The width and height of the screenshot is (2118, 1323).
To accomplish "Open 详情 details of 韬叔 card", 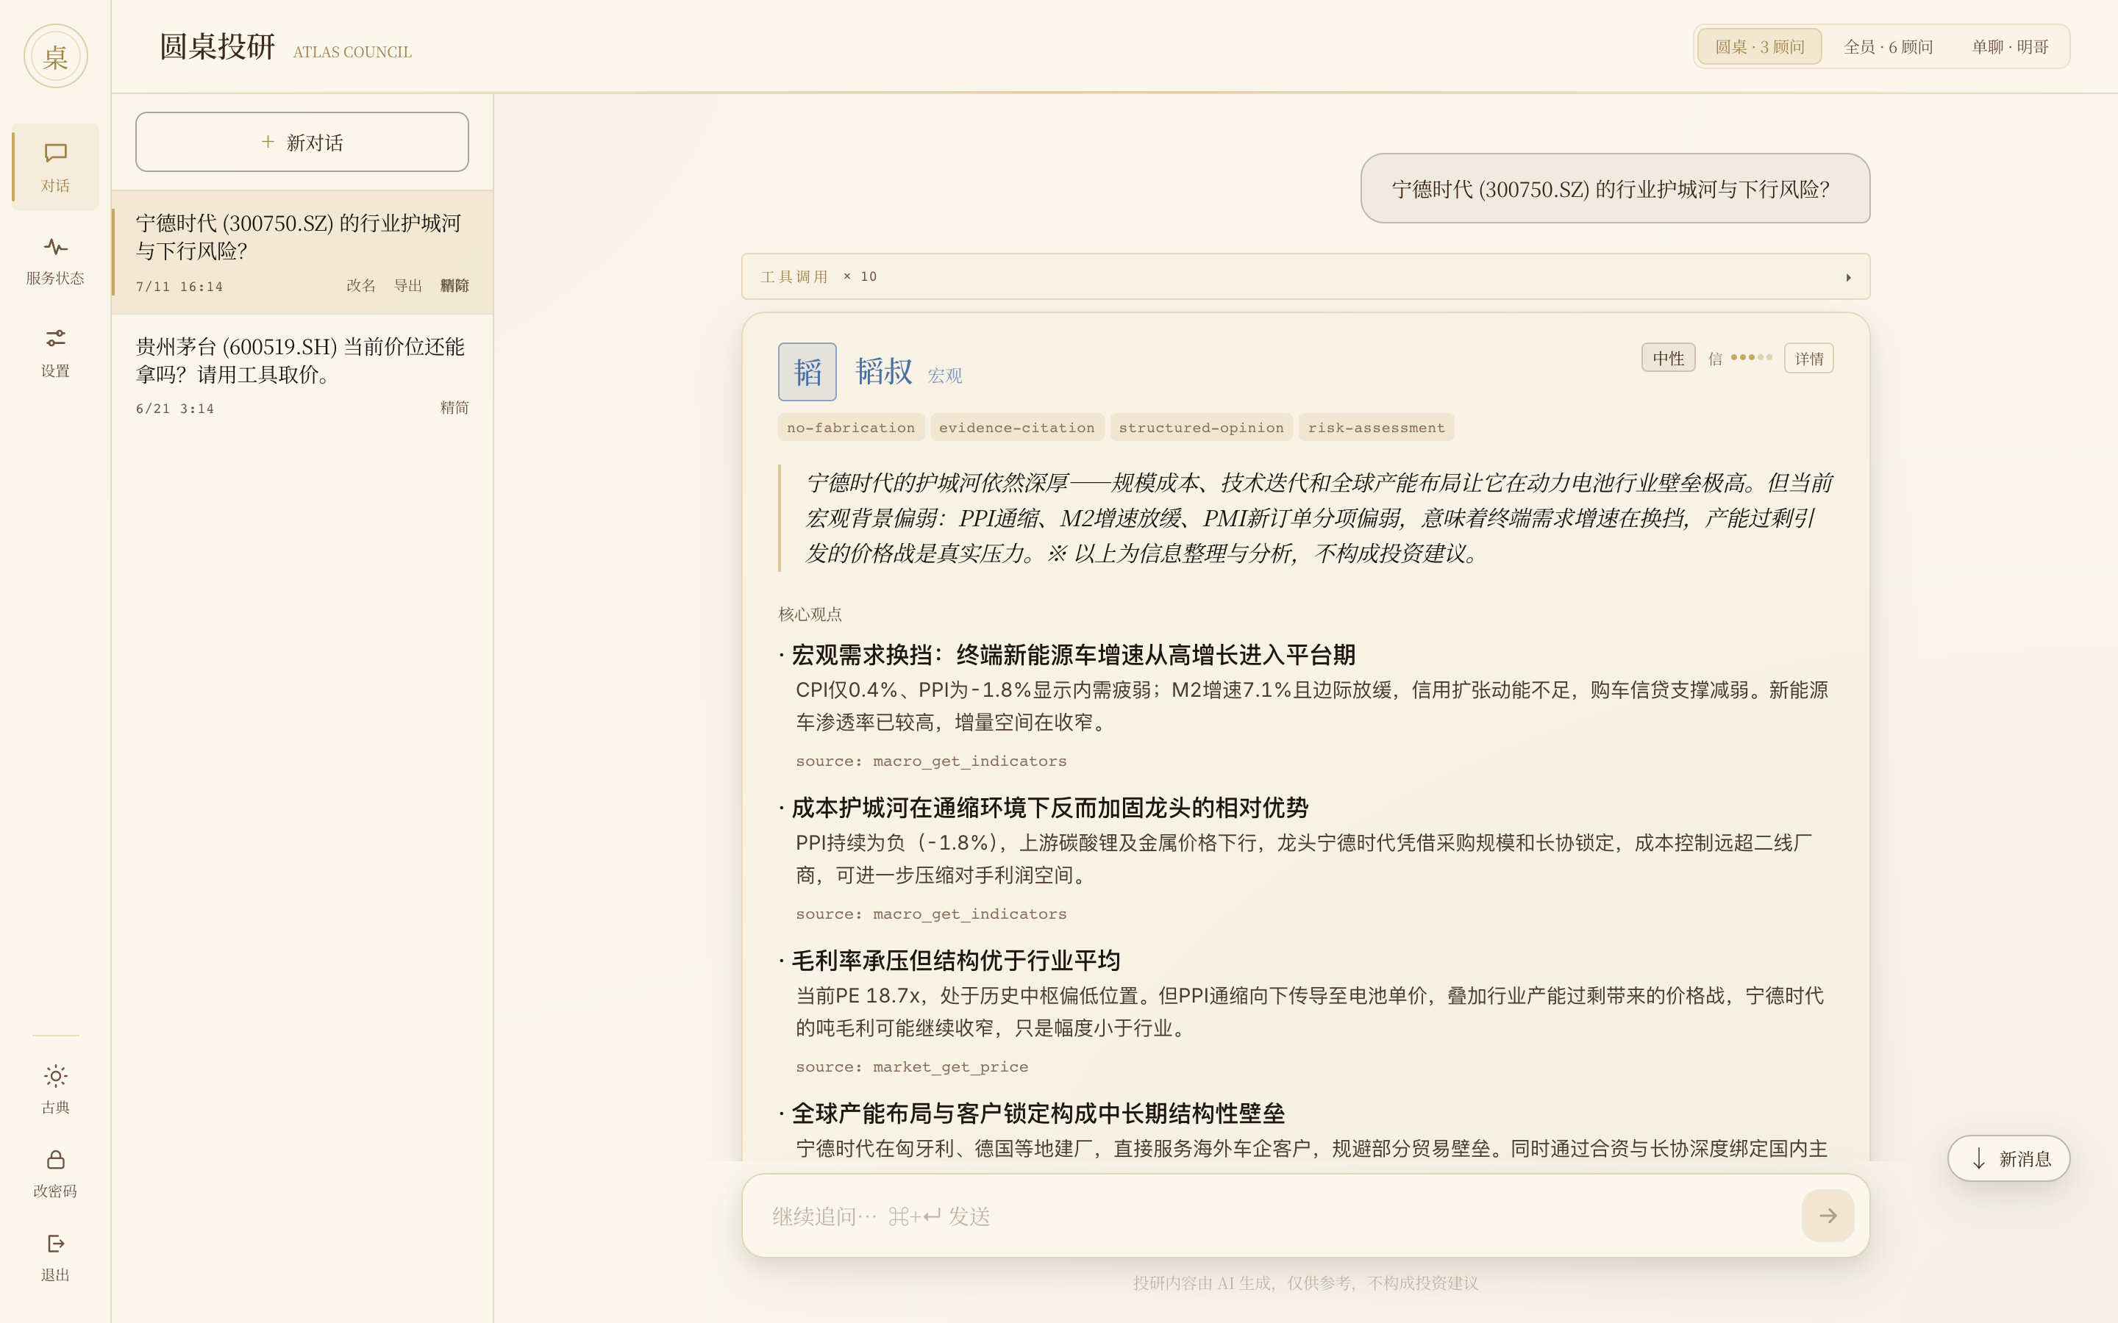I will coord(1809,359).
